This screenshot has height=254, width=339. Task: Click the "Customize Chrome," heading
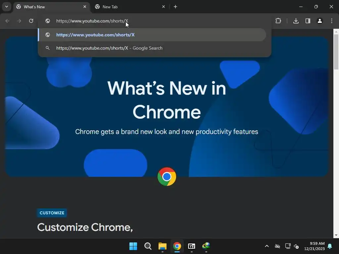click(85, 227)
